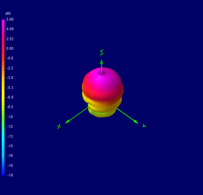Click the -12 legend value
Viewport: 203px width, 195px height.
coord(10,126)
